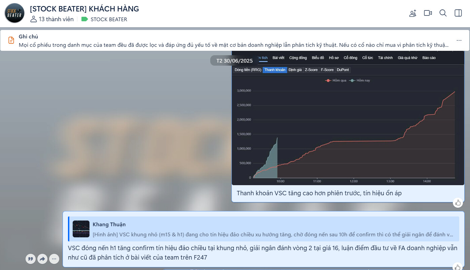This screenshot has width=470, height=270.
Task: Click the forward arrow icon beside the message
Action: pyautogui.click(x=42, y=259)
